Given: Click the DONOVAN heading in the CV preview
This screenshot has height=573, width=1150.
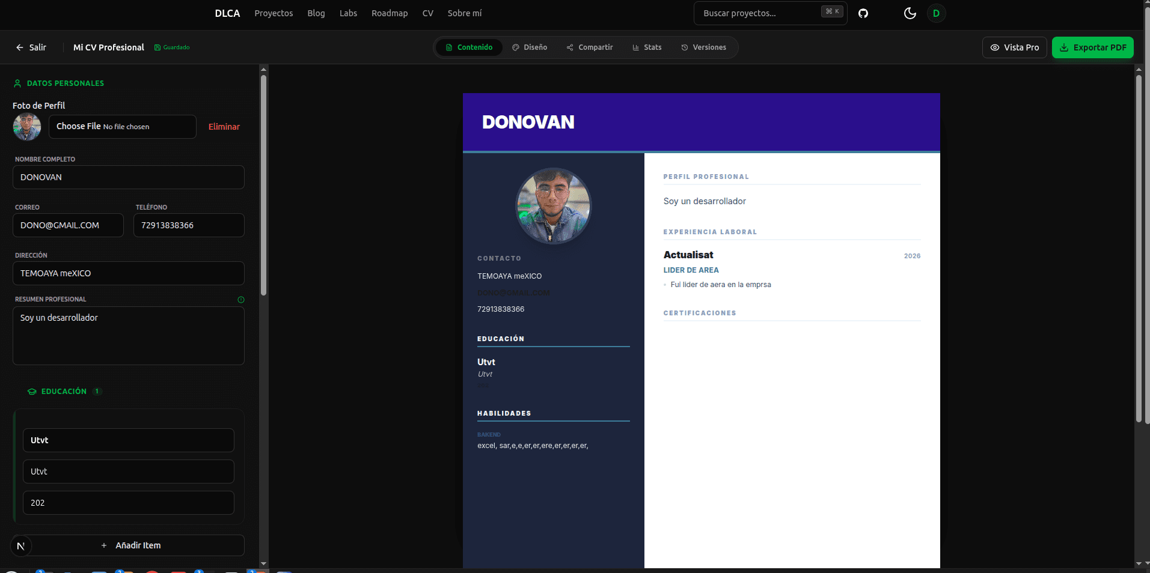Looking at the screenshot, I should pos(528,122).
